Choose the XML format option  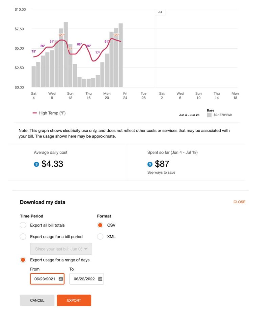click(100, 237)
